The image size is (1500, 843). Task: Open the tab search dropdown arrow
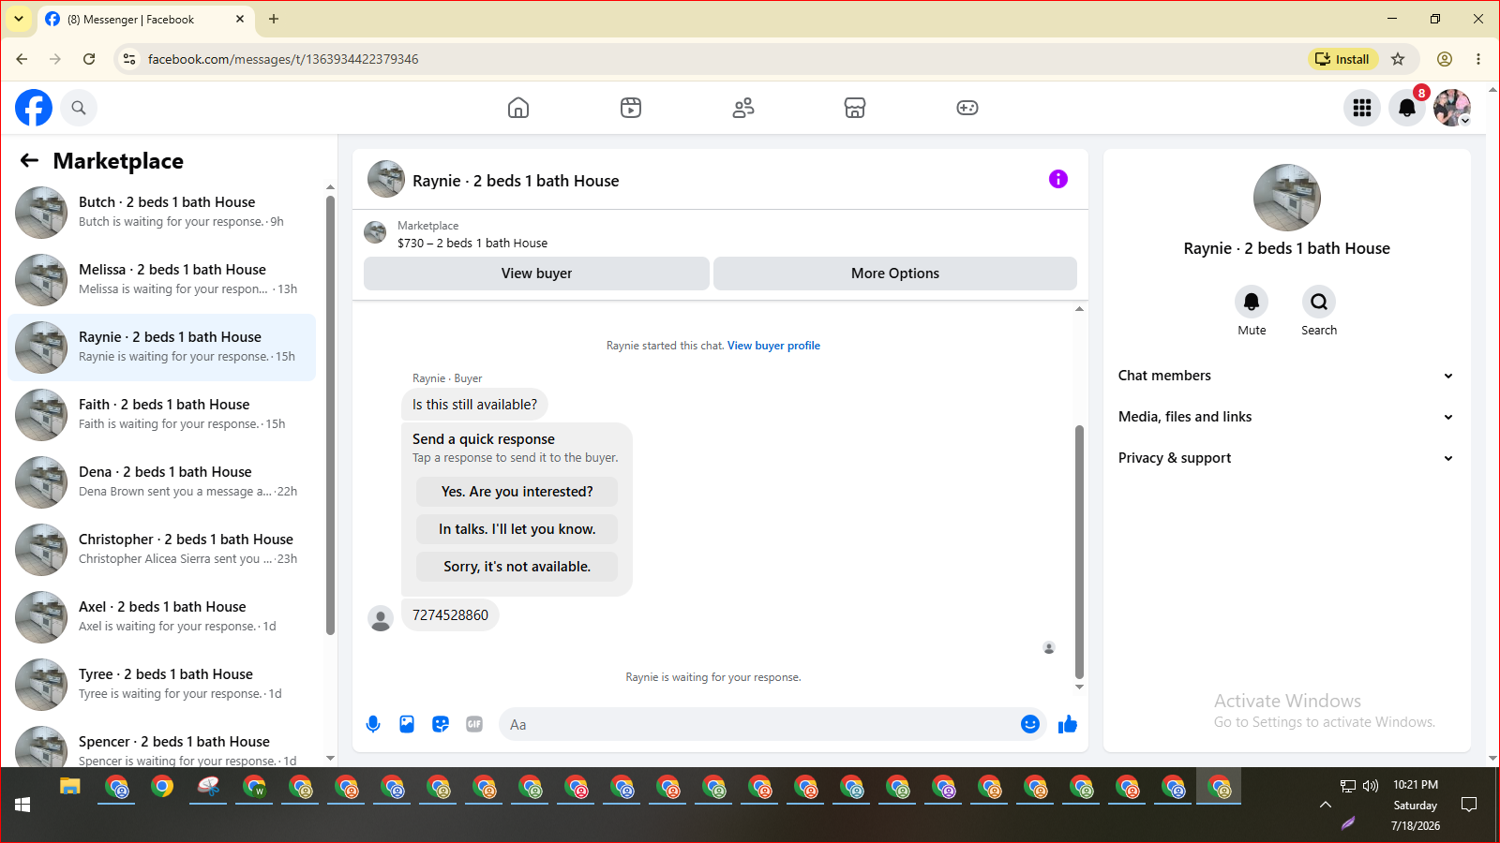[19, 19]
